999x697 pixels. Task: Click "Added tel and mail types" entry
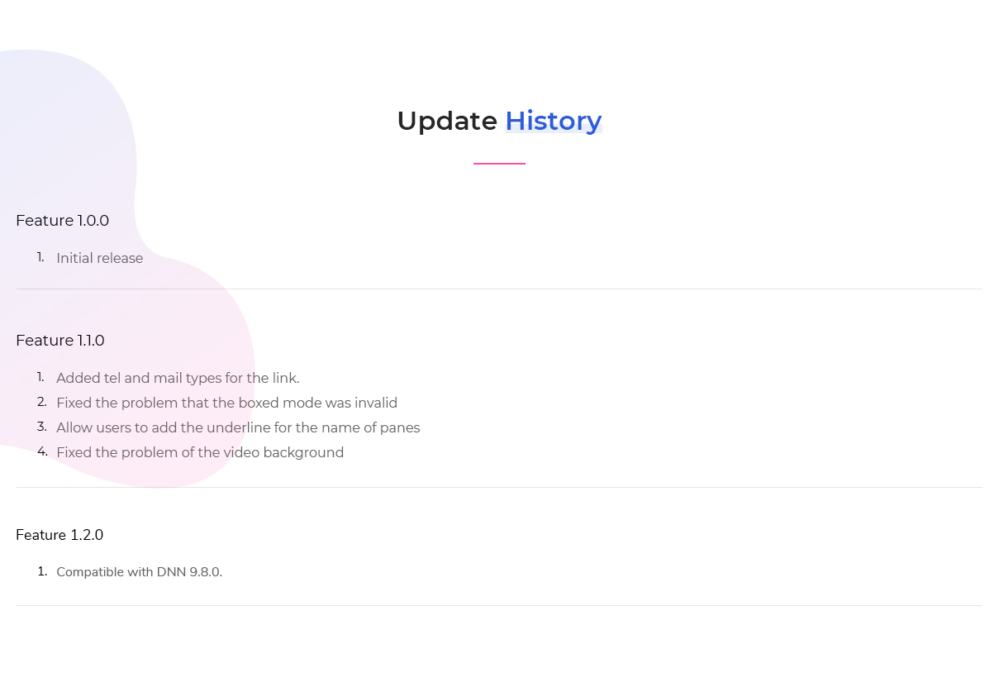click(x=178, y=378)
